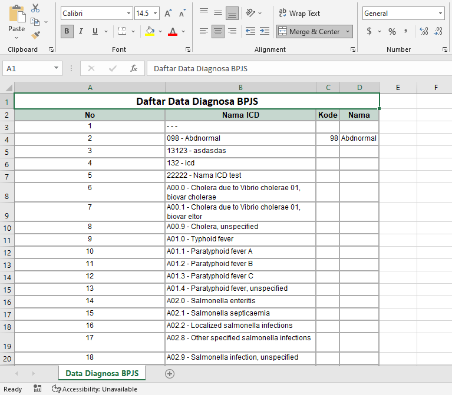The height and width of the screenshot is (395, 452).
Task: Apply Accounting number format dollar sign
Action: pyautogui.click(x=369, y=31)
